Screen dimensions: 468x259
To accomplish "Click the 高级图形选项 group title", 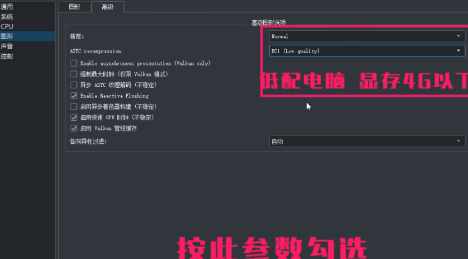I will (x=269, y=22).
